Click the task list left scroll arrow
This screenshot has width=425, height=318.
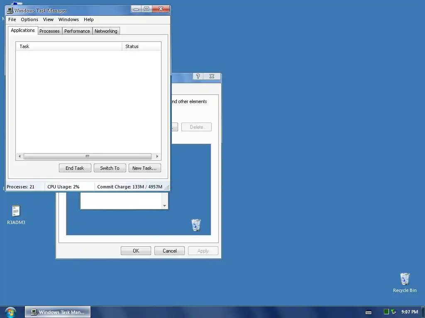point(20,156)
